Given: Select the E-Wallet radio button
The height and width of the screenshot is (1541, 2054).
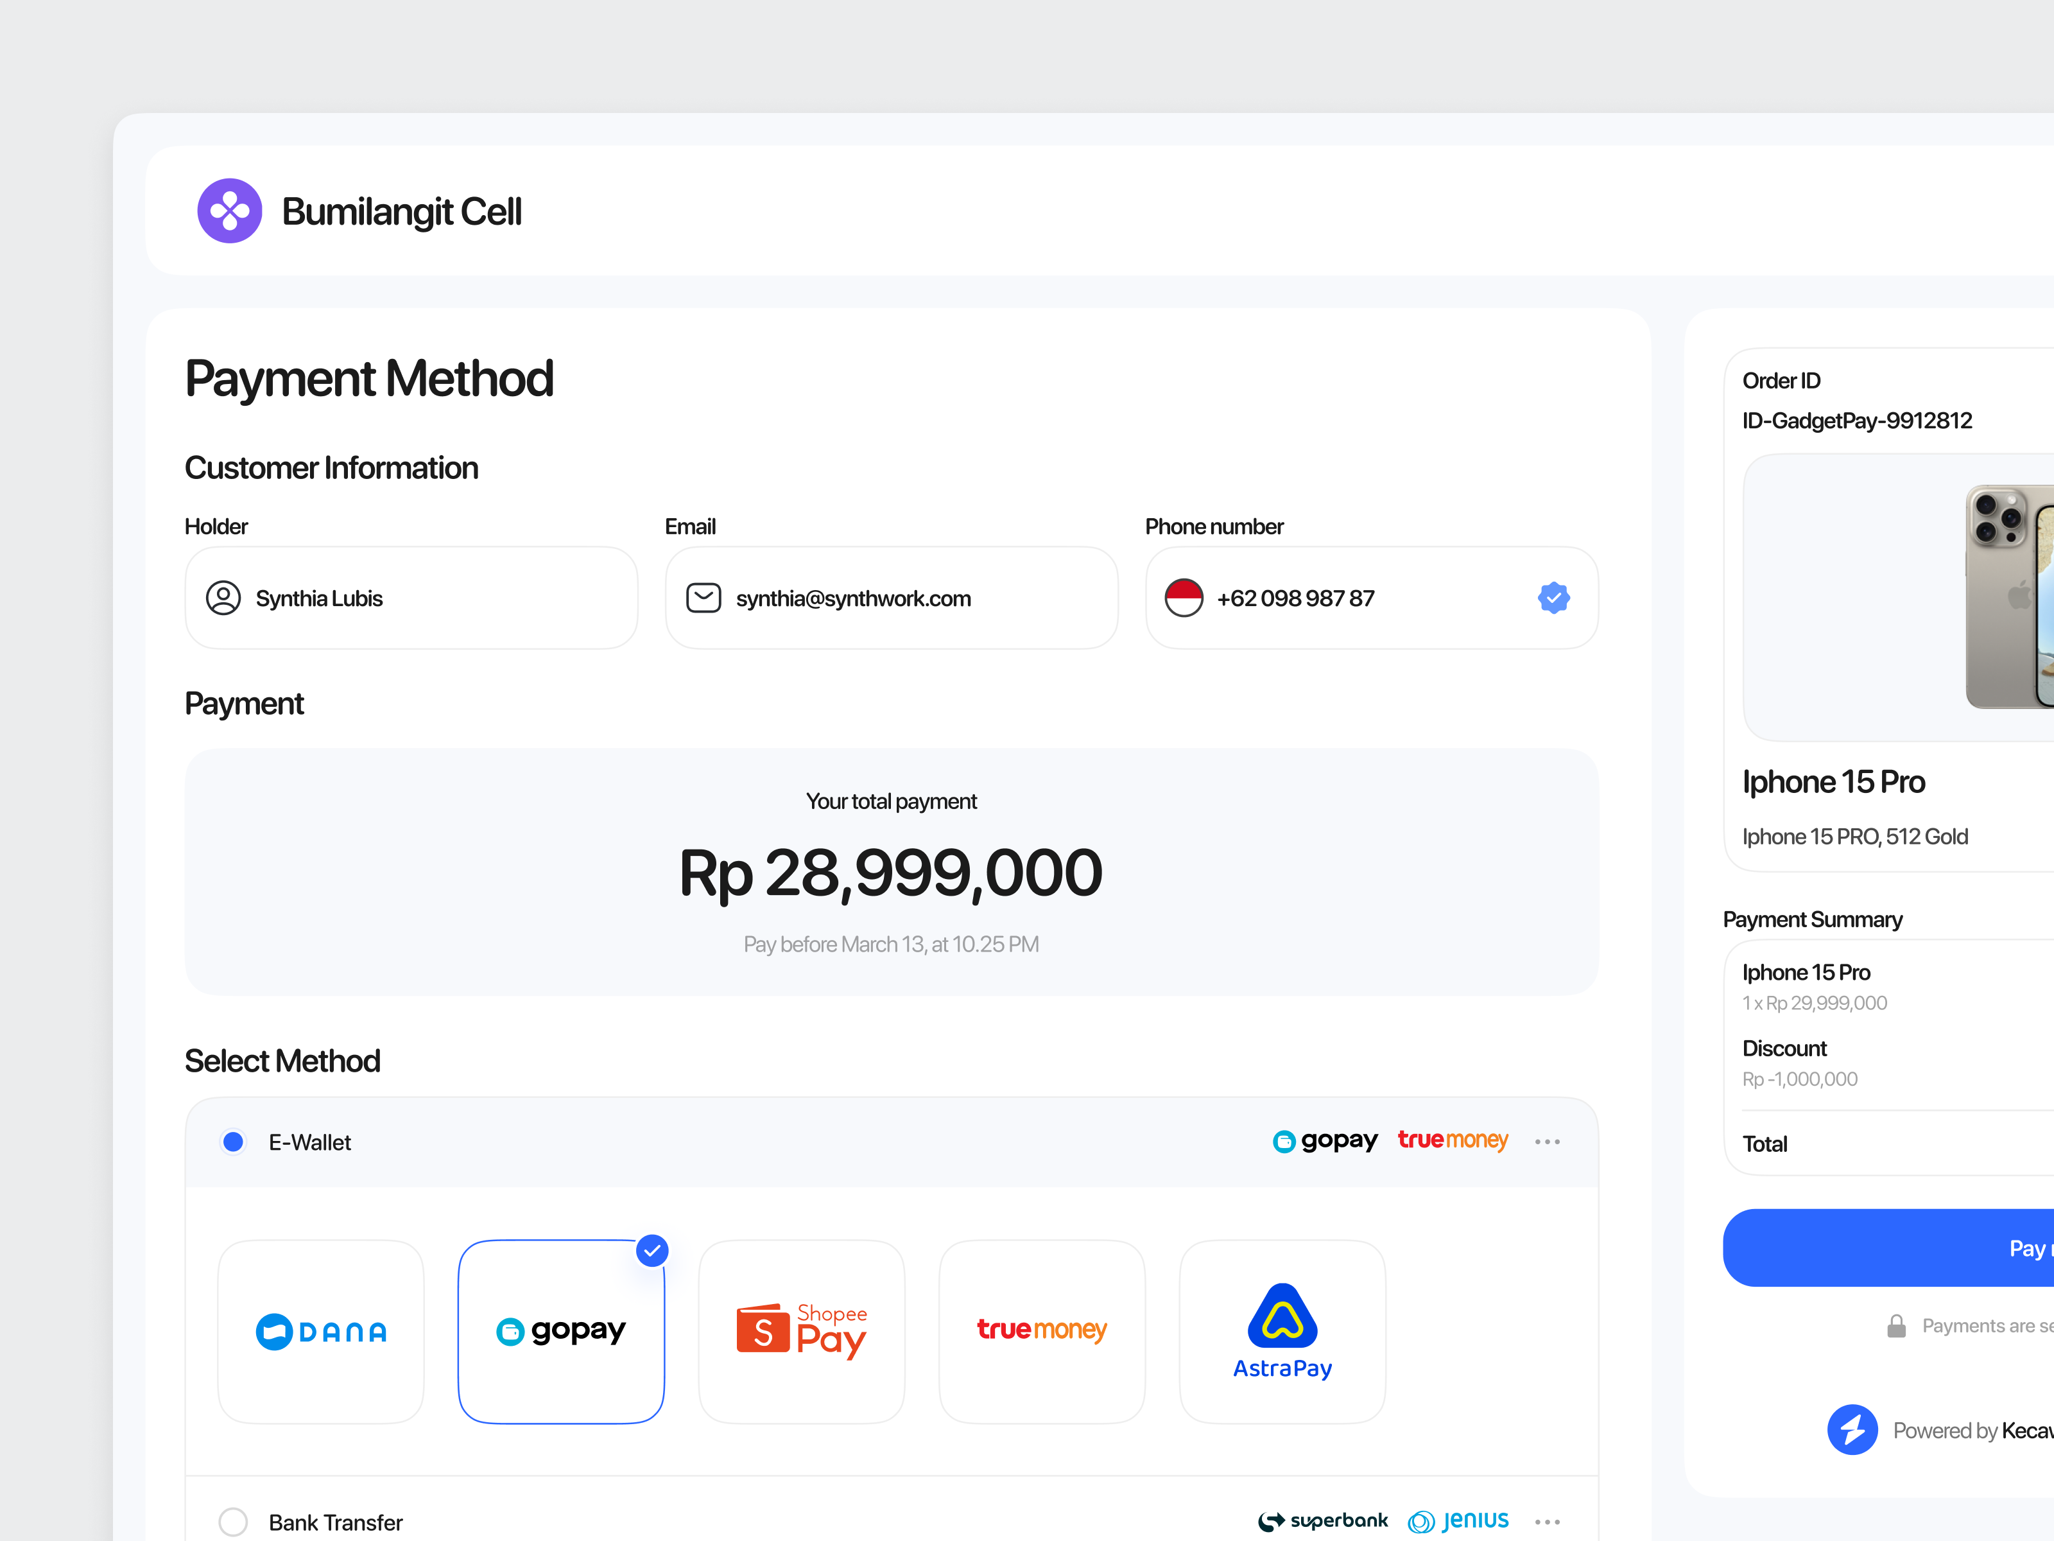Looking at the screenshot, I should [x=233, y=1142].
